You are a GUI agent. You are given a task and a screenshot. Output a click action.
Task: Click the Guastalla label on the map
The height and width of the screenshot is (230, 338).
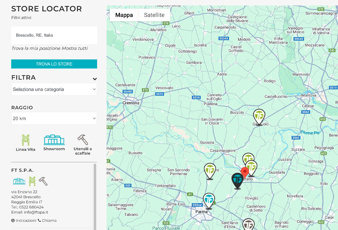(x=277, y=172)
